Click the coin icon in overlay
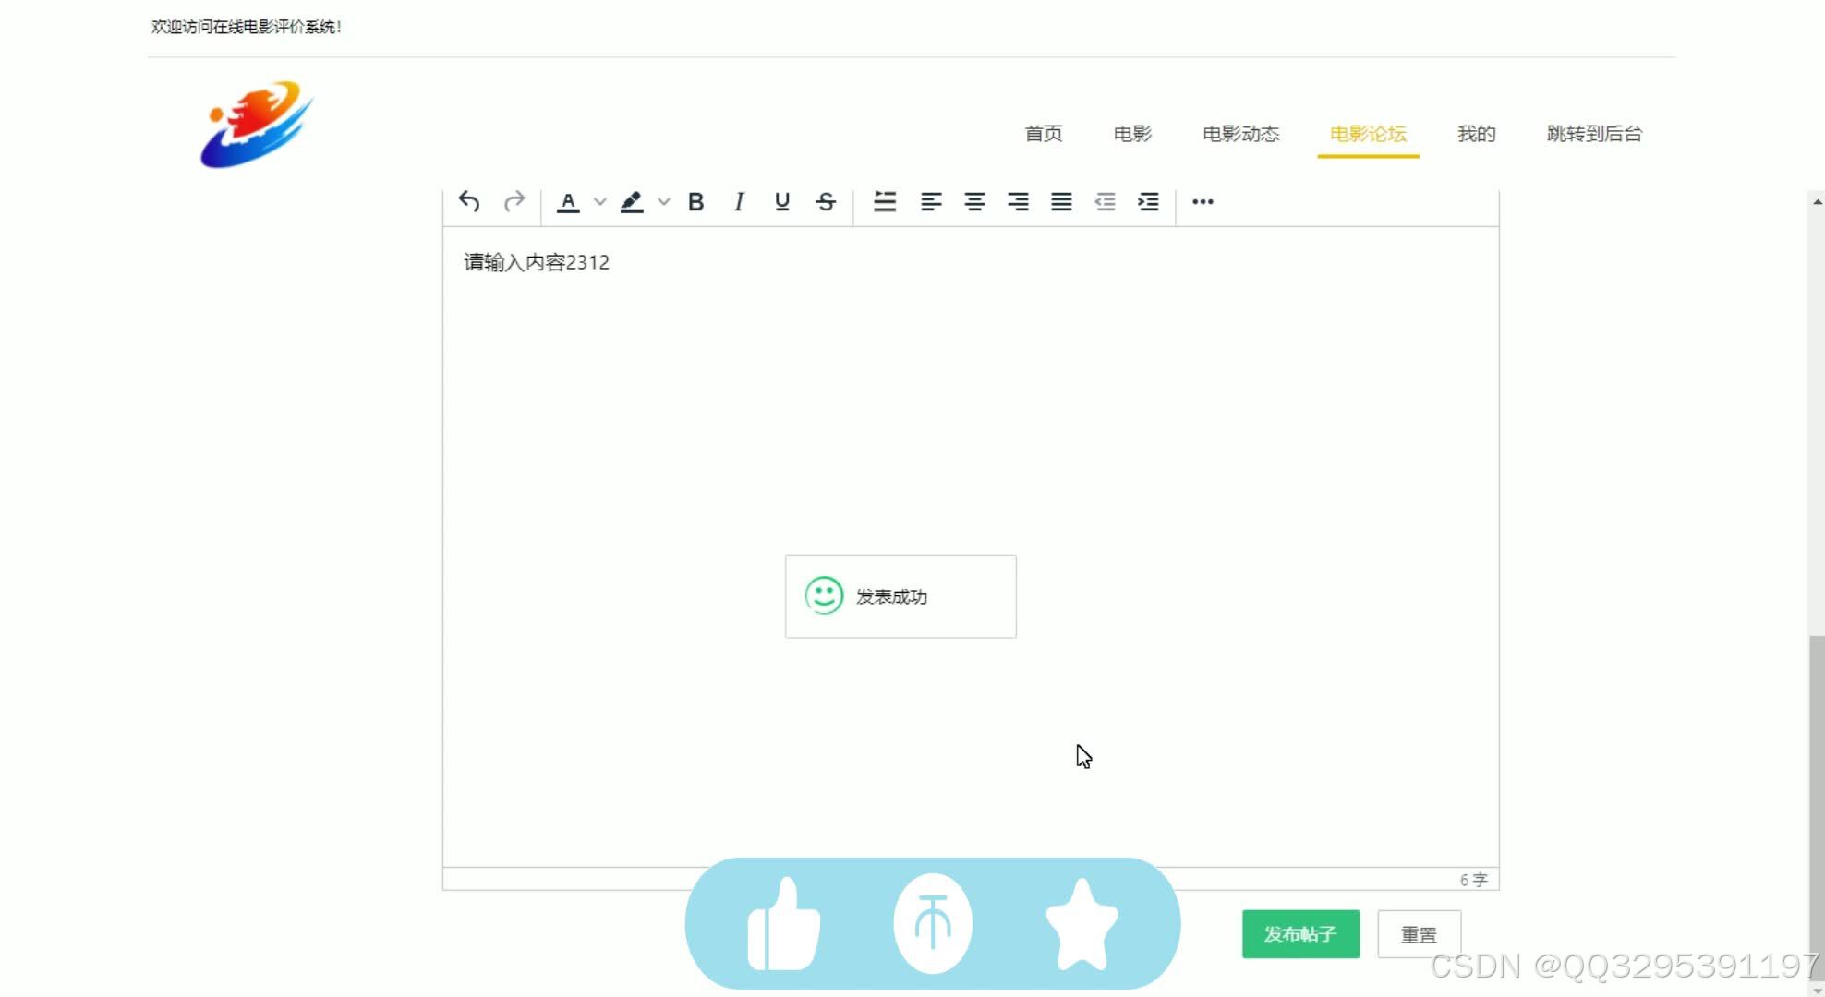Image resolution: width=1825 pixels, height=997 pixels. pos(933,923)
